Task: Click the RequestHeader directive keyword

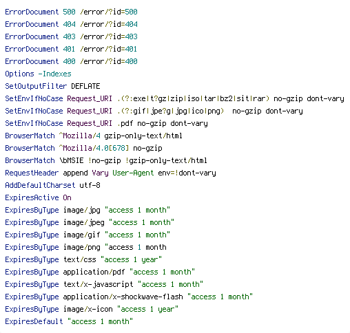Action: [x=32, y=173]
